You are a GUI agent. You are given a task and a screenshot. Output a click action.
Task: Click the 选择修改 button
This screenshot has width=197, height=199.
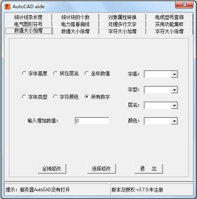pos(101,169)
